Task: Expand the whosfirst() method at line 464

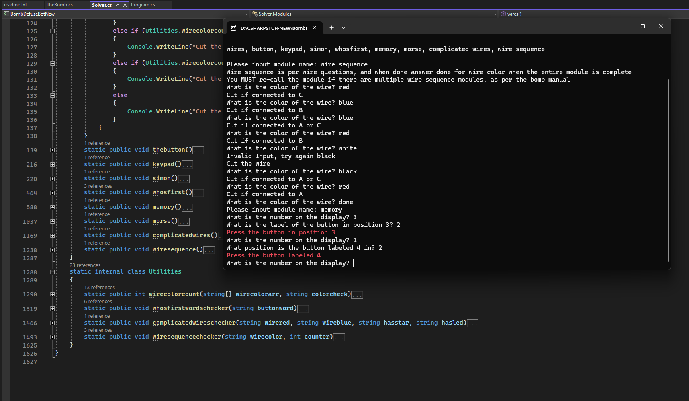Action: pyautogui.click(x=53, y=193)
